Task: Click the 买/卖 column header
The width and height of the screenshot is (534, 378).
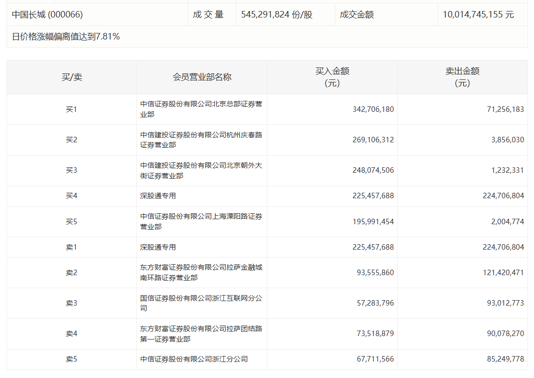Action: (71, 77)
